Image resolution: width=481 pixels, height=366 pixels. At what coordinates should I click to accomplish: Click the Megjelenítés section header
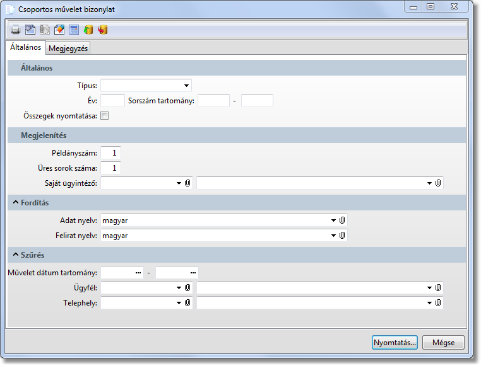(x=237, y=135)
